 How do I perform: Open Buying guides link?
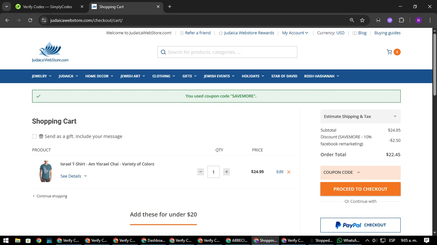click(387, 33)
